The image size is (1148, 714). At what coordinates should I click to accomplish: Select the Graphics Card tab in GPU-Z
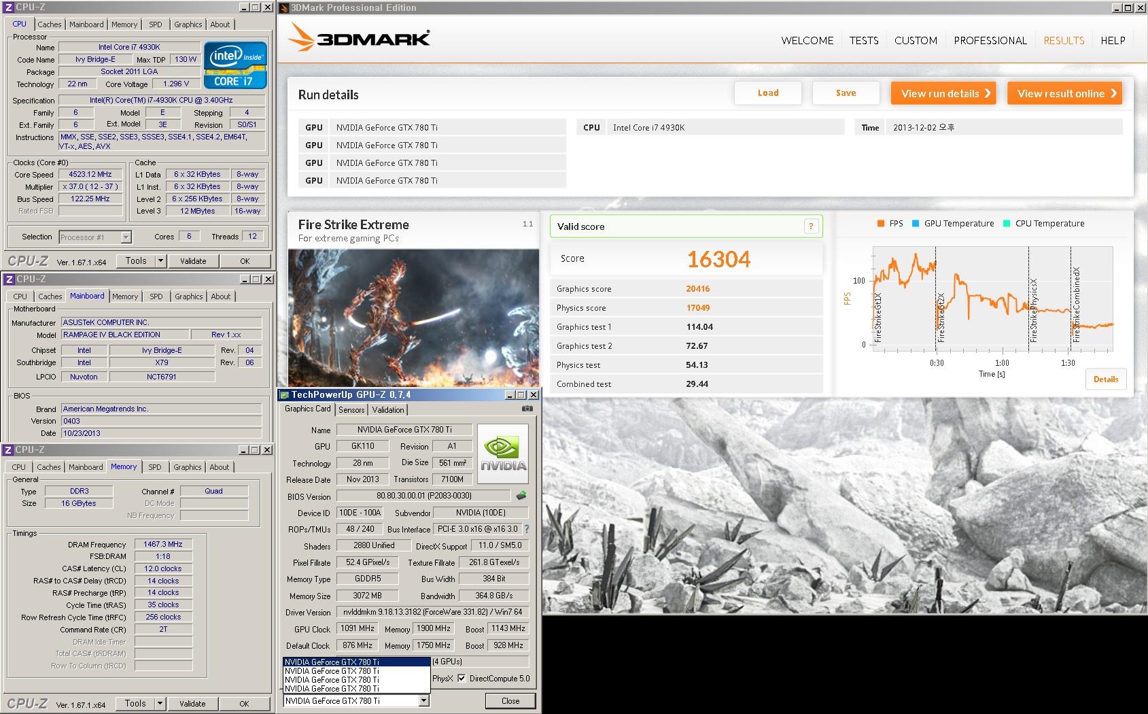pyautogui.click(x=307, y=409)
